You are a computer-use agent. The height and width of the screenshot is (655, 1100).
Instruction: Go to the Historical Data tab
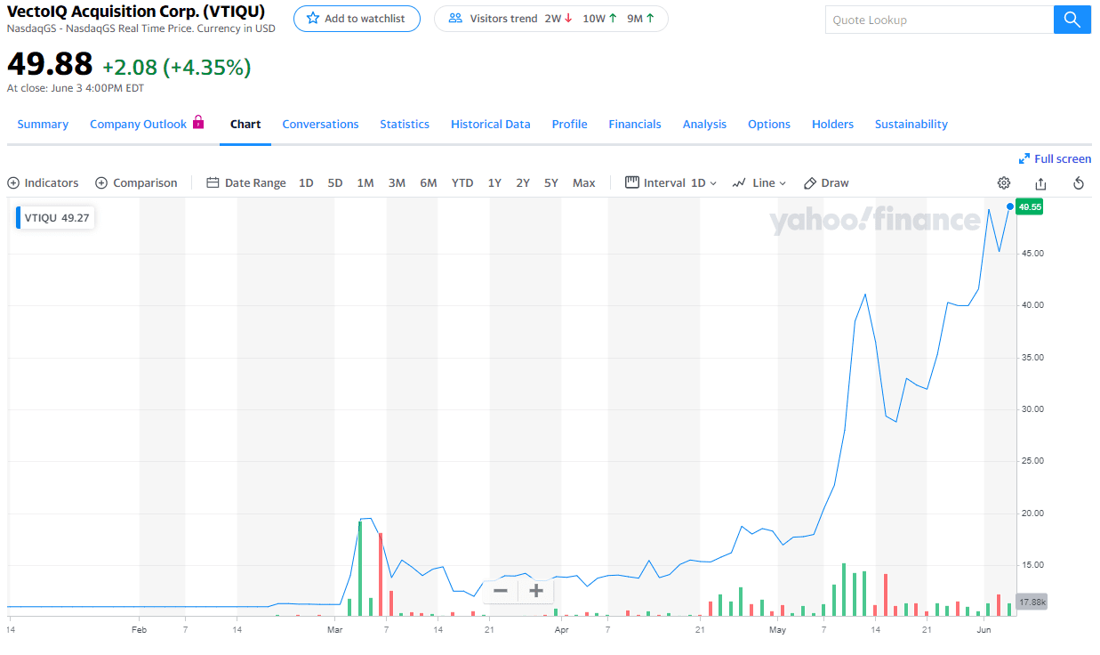click(x=491, y=125)
